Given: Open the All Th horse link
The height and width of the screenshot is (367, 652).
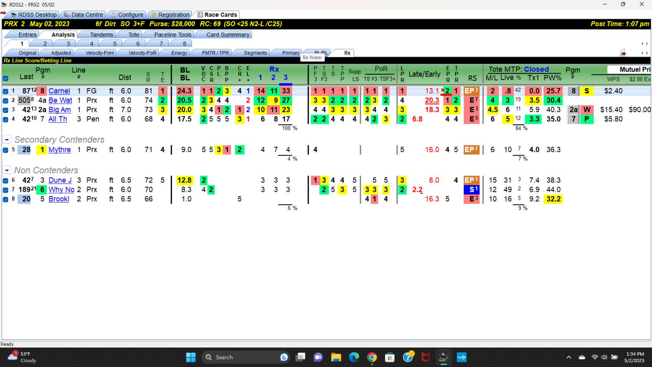Looking at the screenshot, I should coord(58,119).
